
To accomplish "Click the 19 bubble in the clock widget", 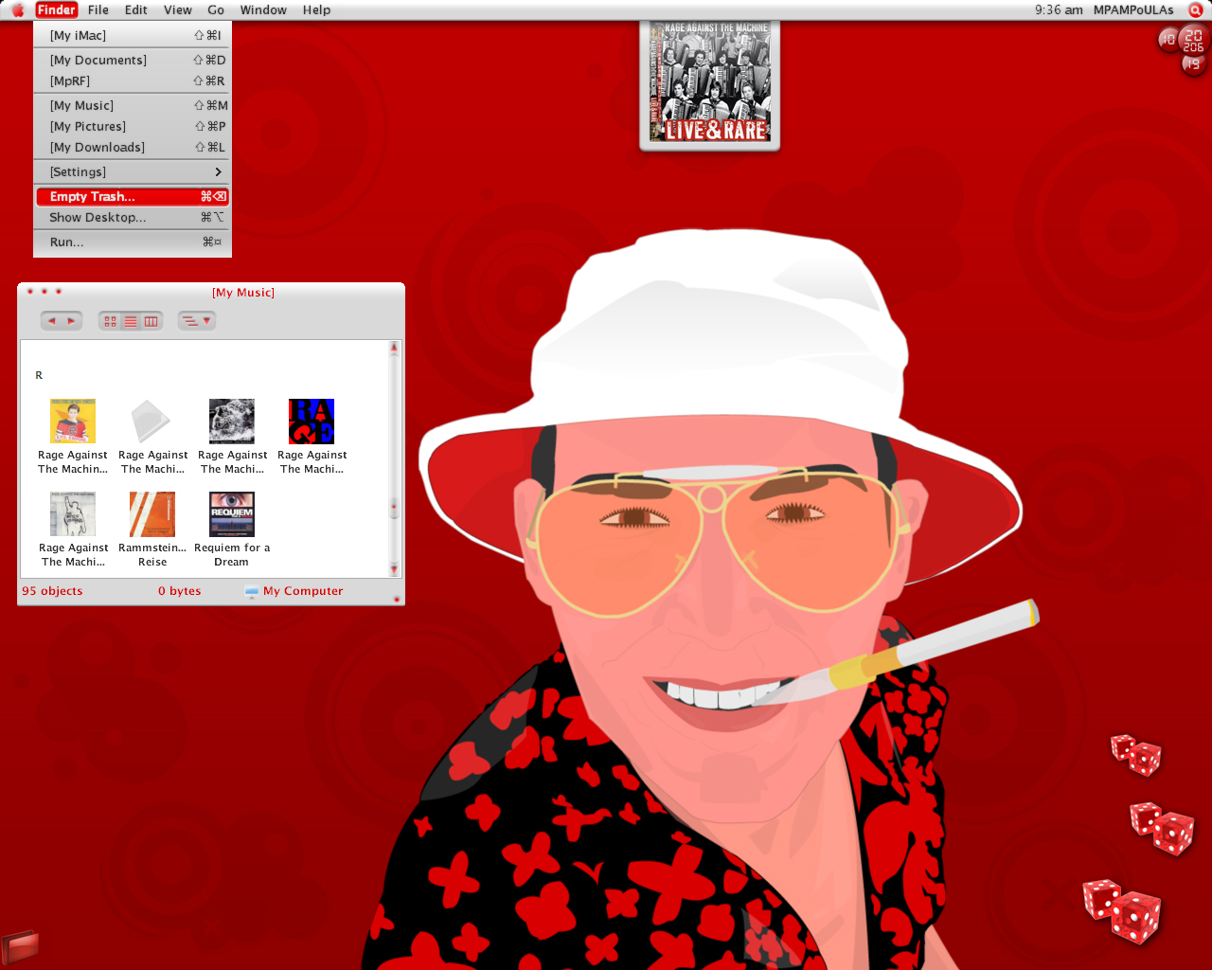I will (1192, 64).
